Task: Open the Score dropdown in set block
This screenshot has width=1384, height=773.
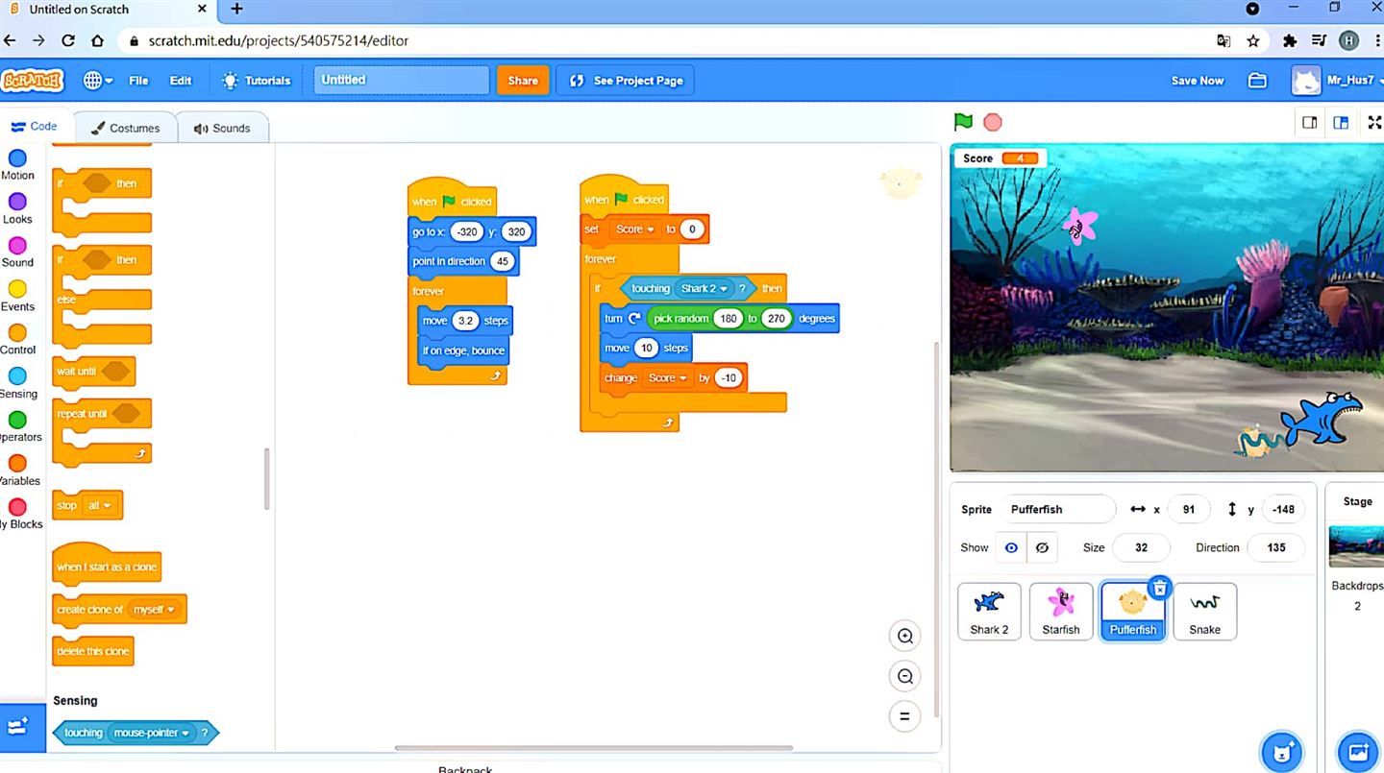Action: [x=651, y=229]
